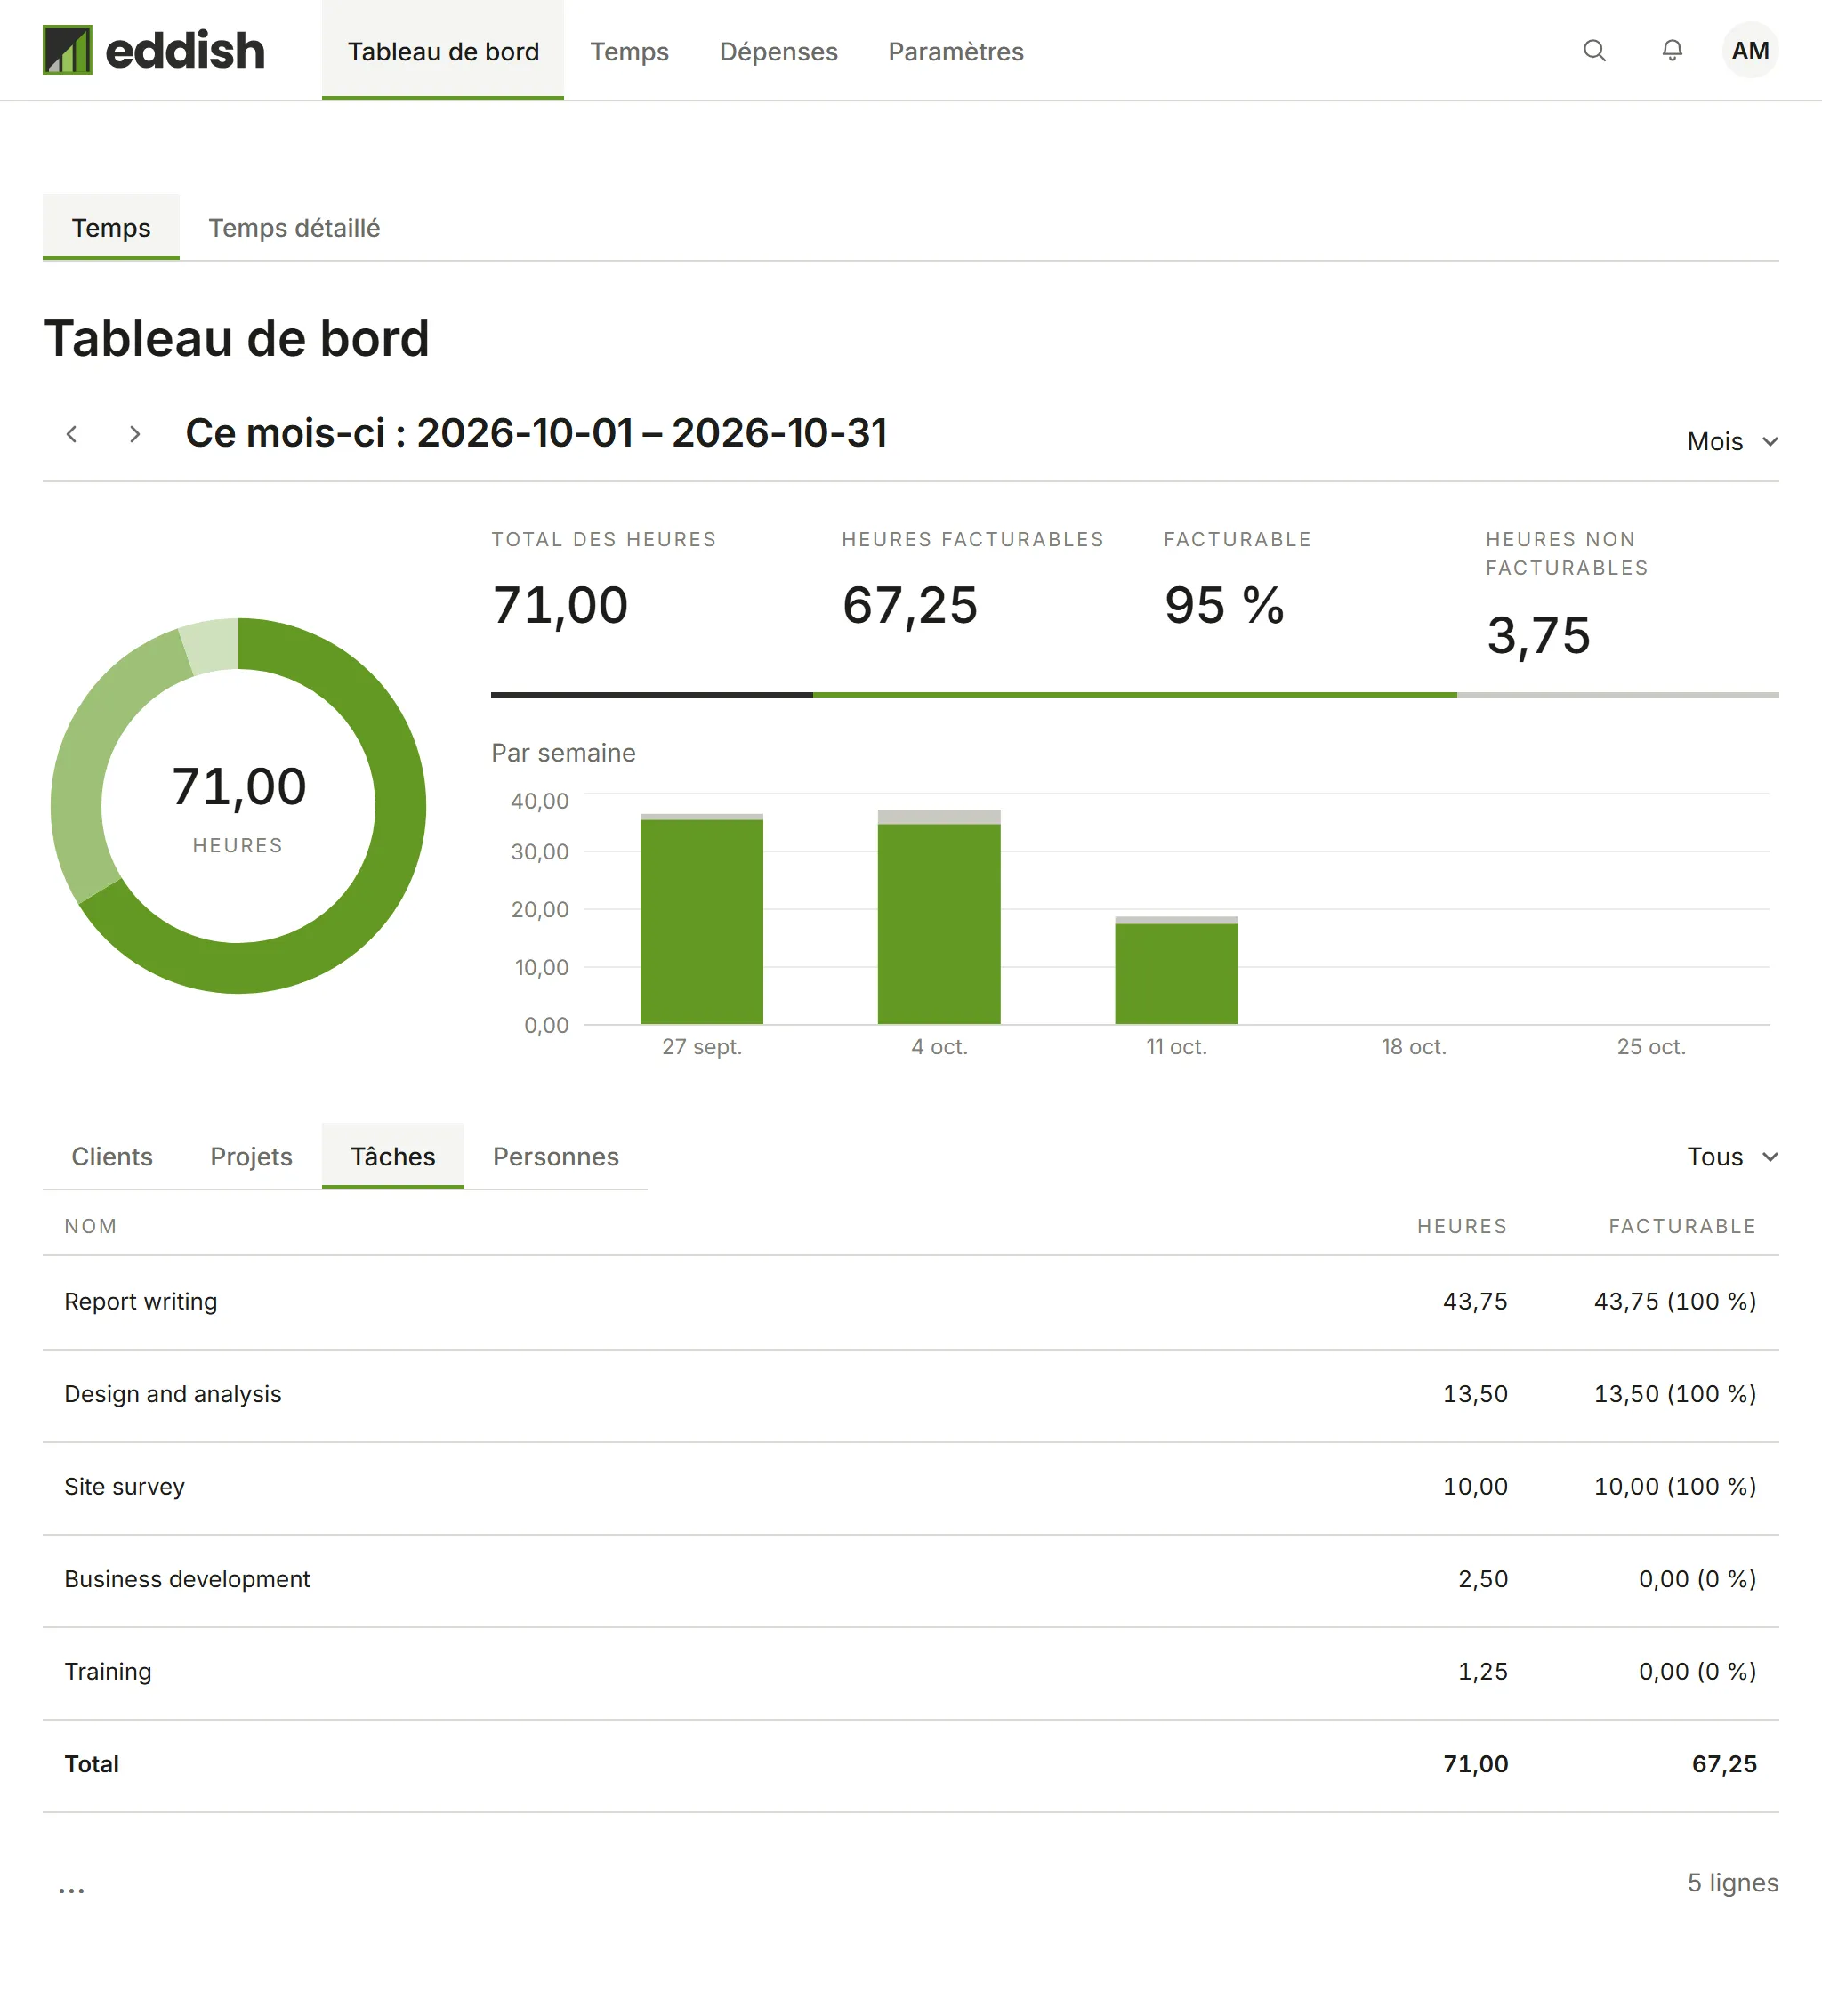Viewport: 1822px width, 2016px height.
Task: Open the Report writing task row
Action: [x=910, y=1301]
